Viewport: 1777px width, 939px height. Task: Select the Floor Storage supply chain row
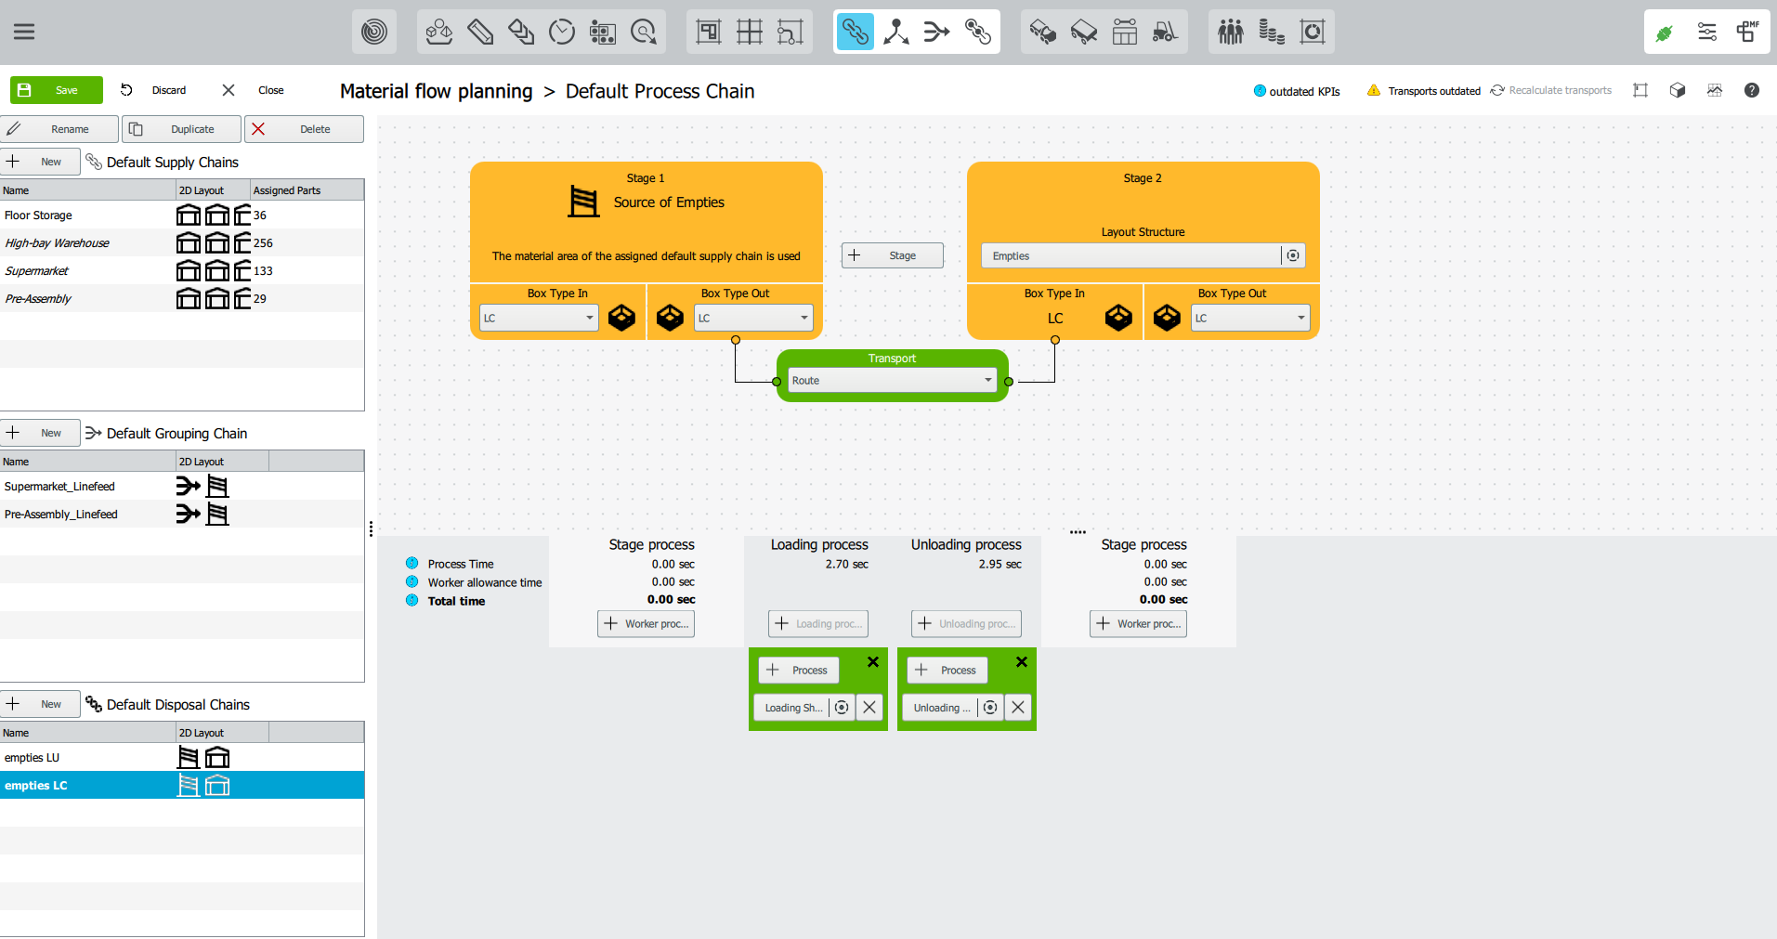[182, 215]
